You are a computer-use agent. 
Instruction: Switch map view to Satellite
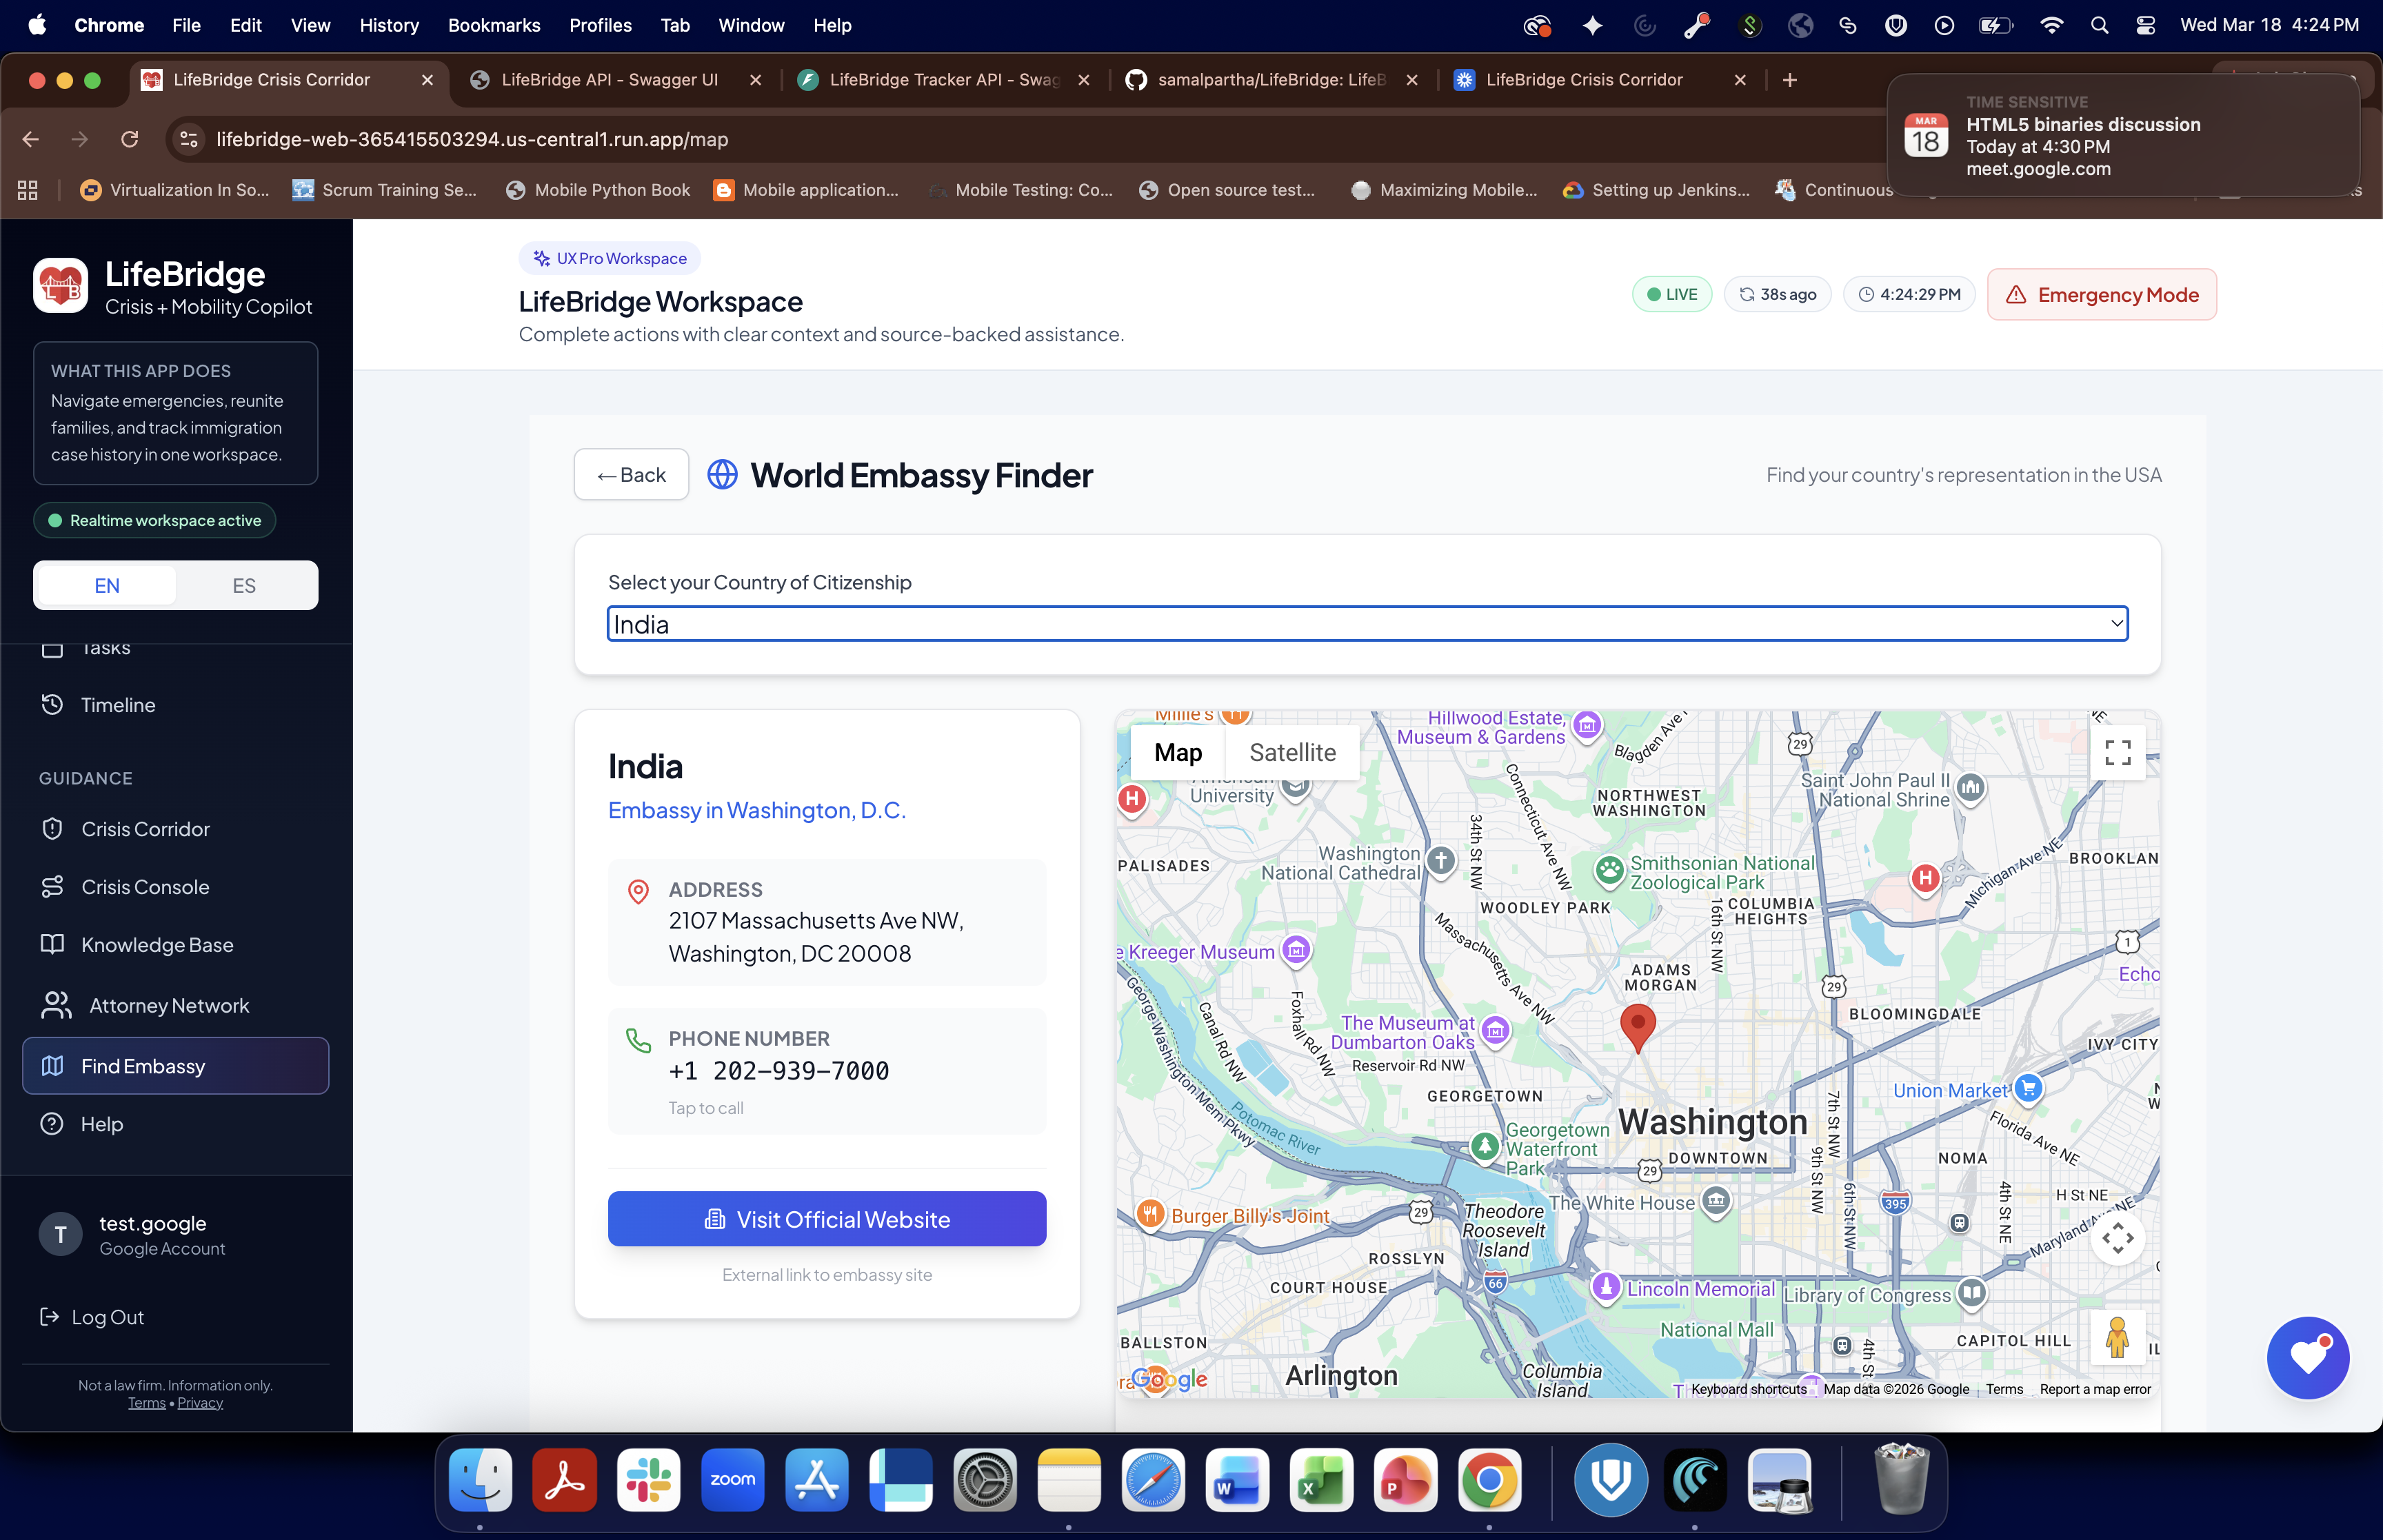[1292, 752]
